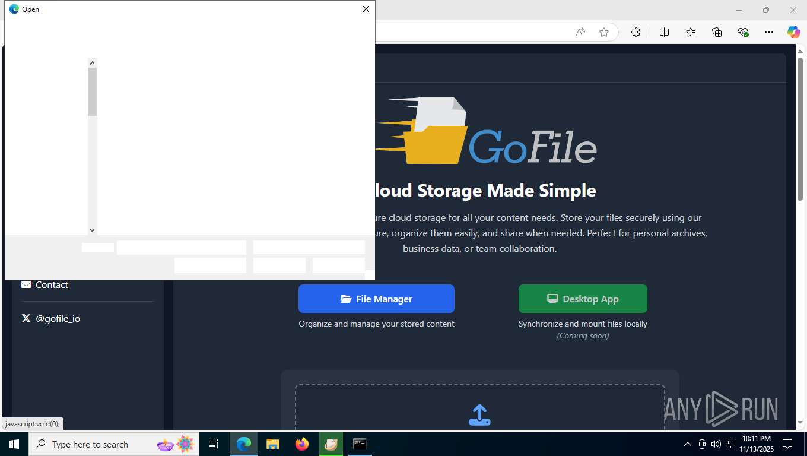The height and width of the screenshot is (456, 807).
Task: Click the green Desktop App button
Action: (x=583, y=299)
